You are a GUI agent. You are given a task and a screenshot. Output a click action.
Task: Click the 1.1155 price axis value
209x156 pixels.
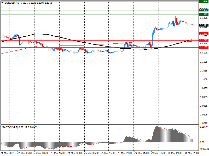click(x=204, y=53)
